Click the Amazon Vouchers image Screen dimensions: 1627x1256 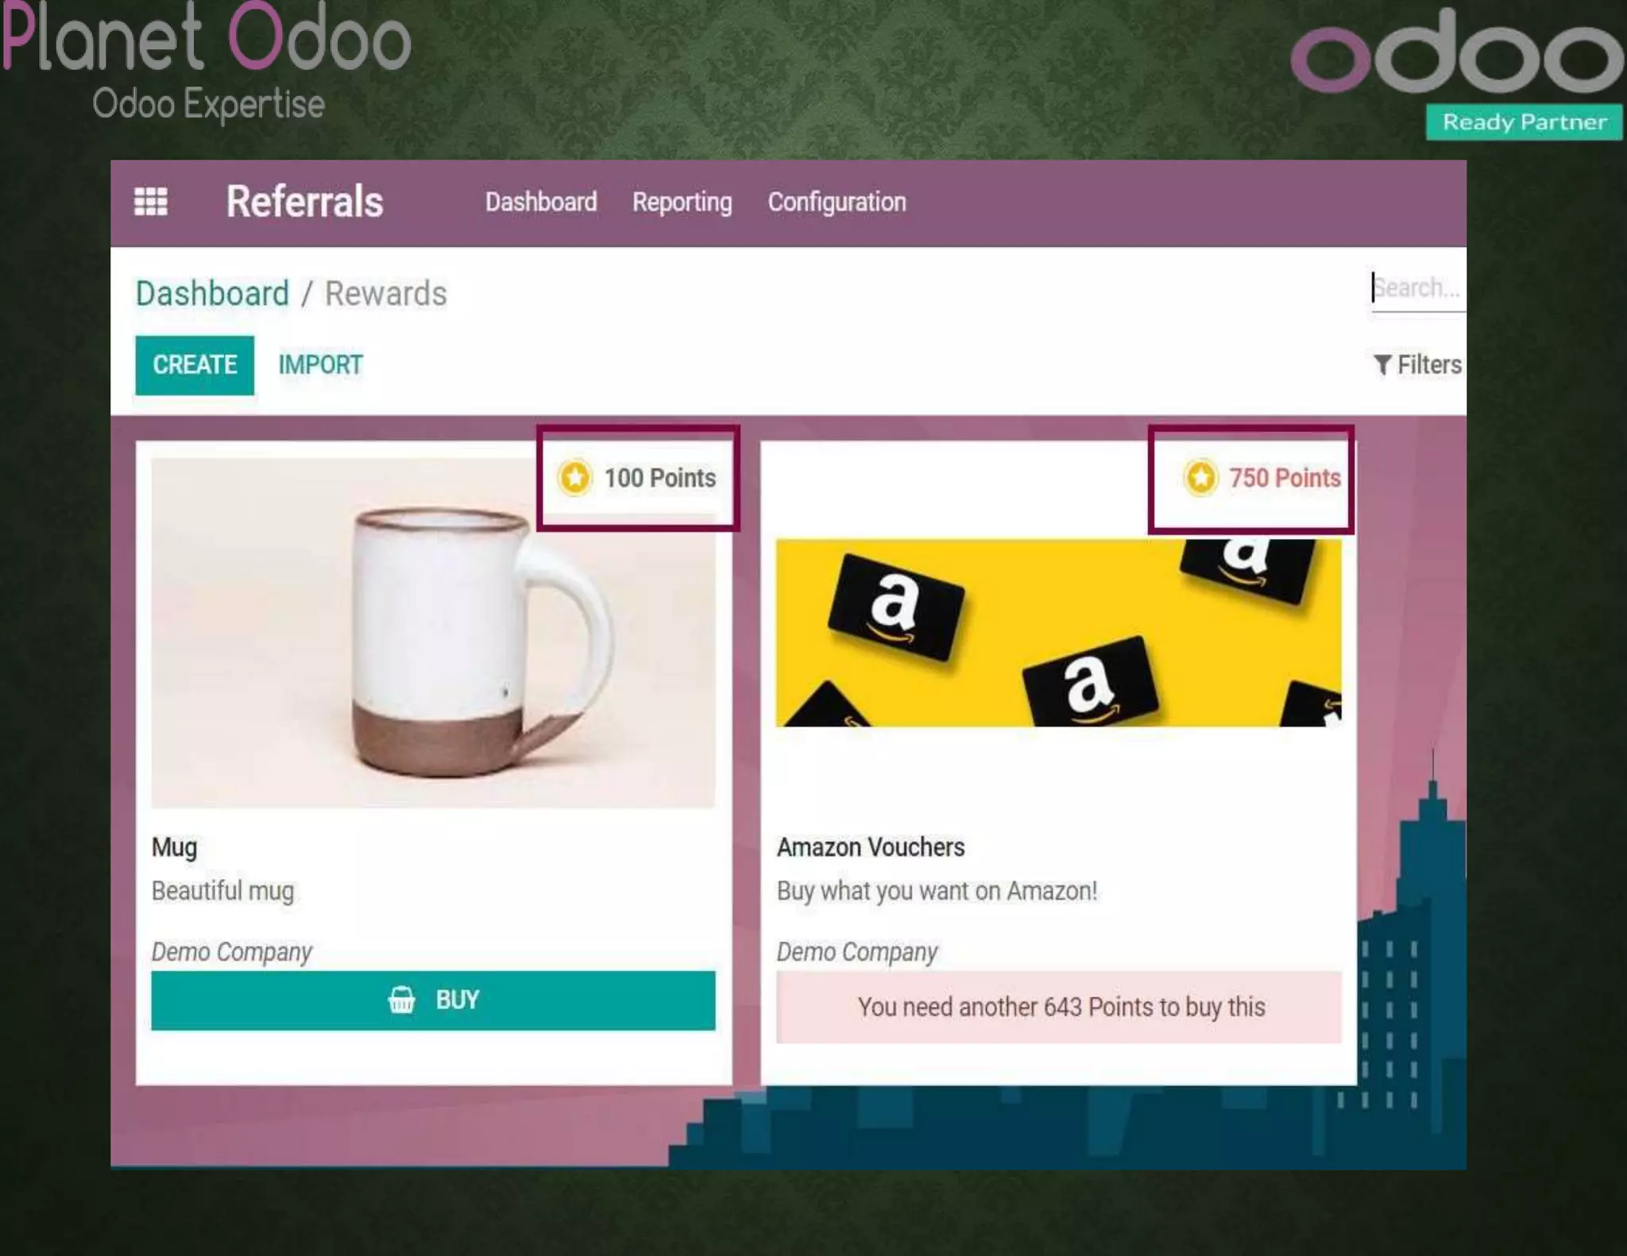coord(1058,633)
